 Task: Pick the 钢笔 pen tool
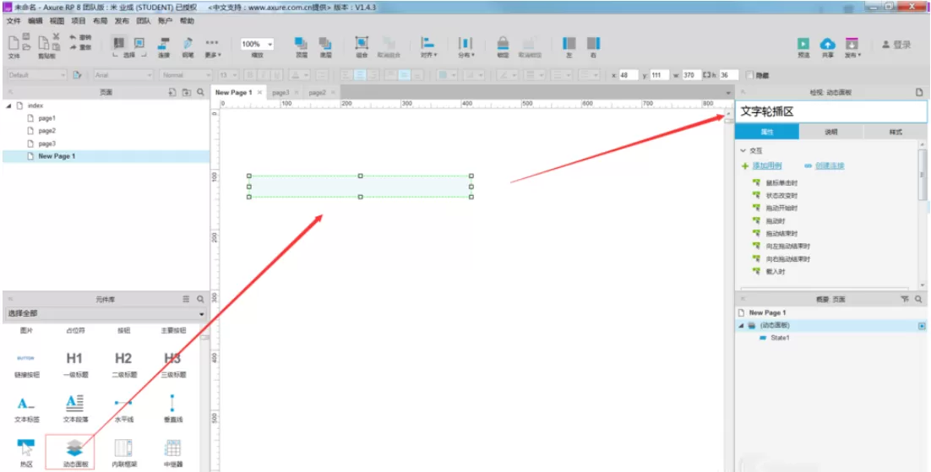(x=188, y=47)
